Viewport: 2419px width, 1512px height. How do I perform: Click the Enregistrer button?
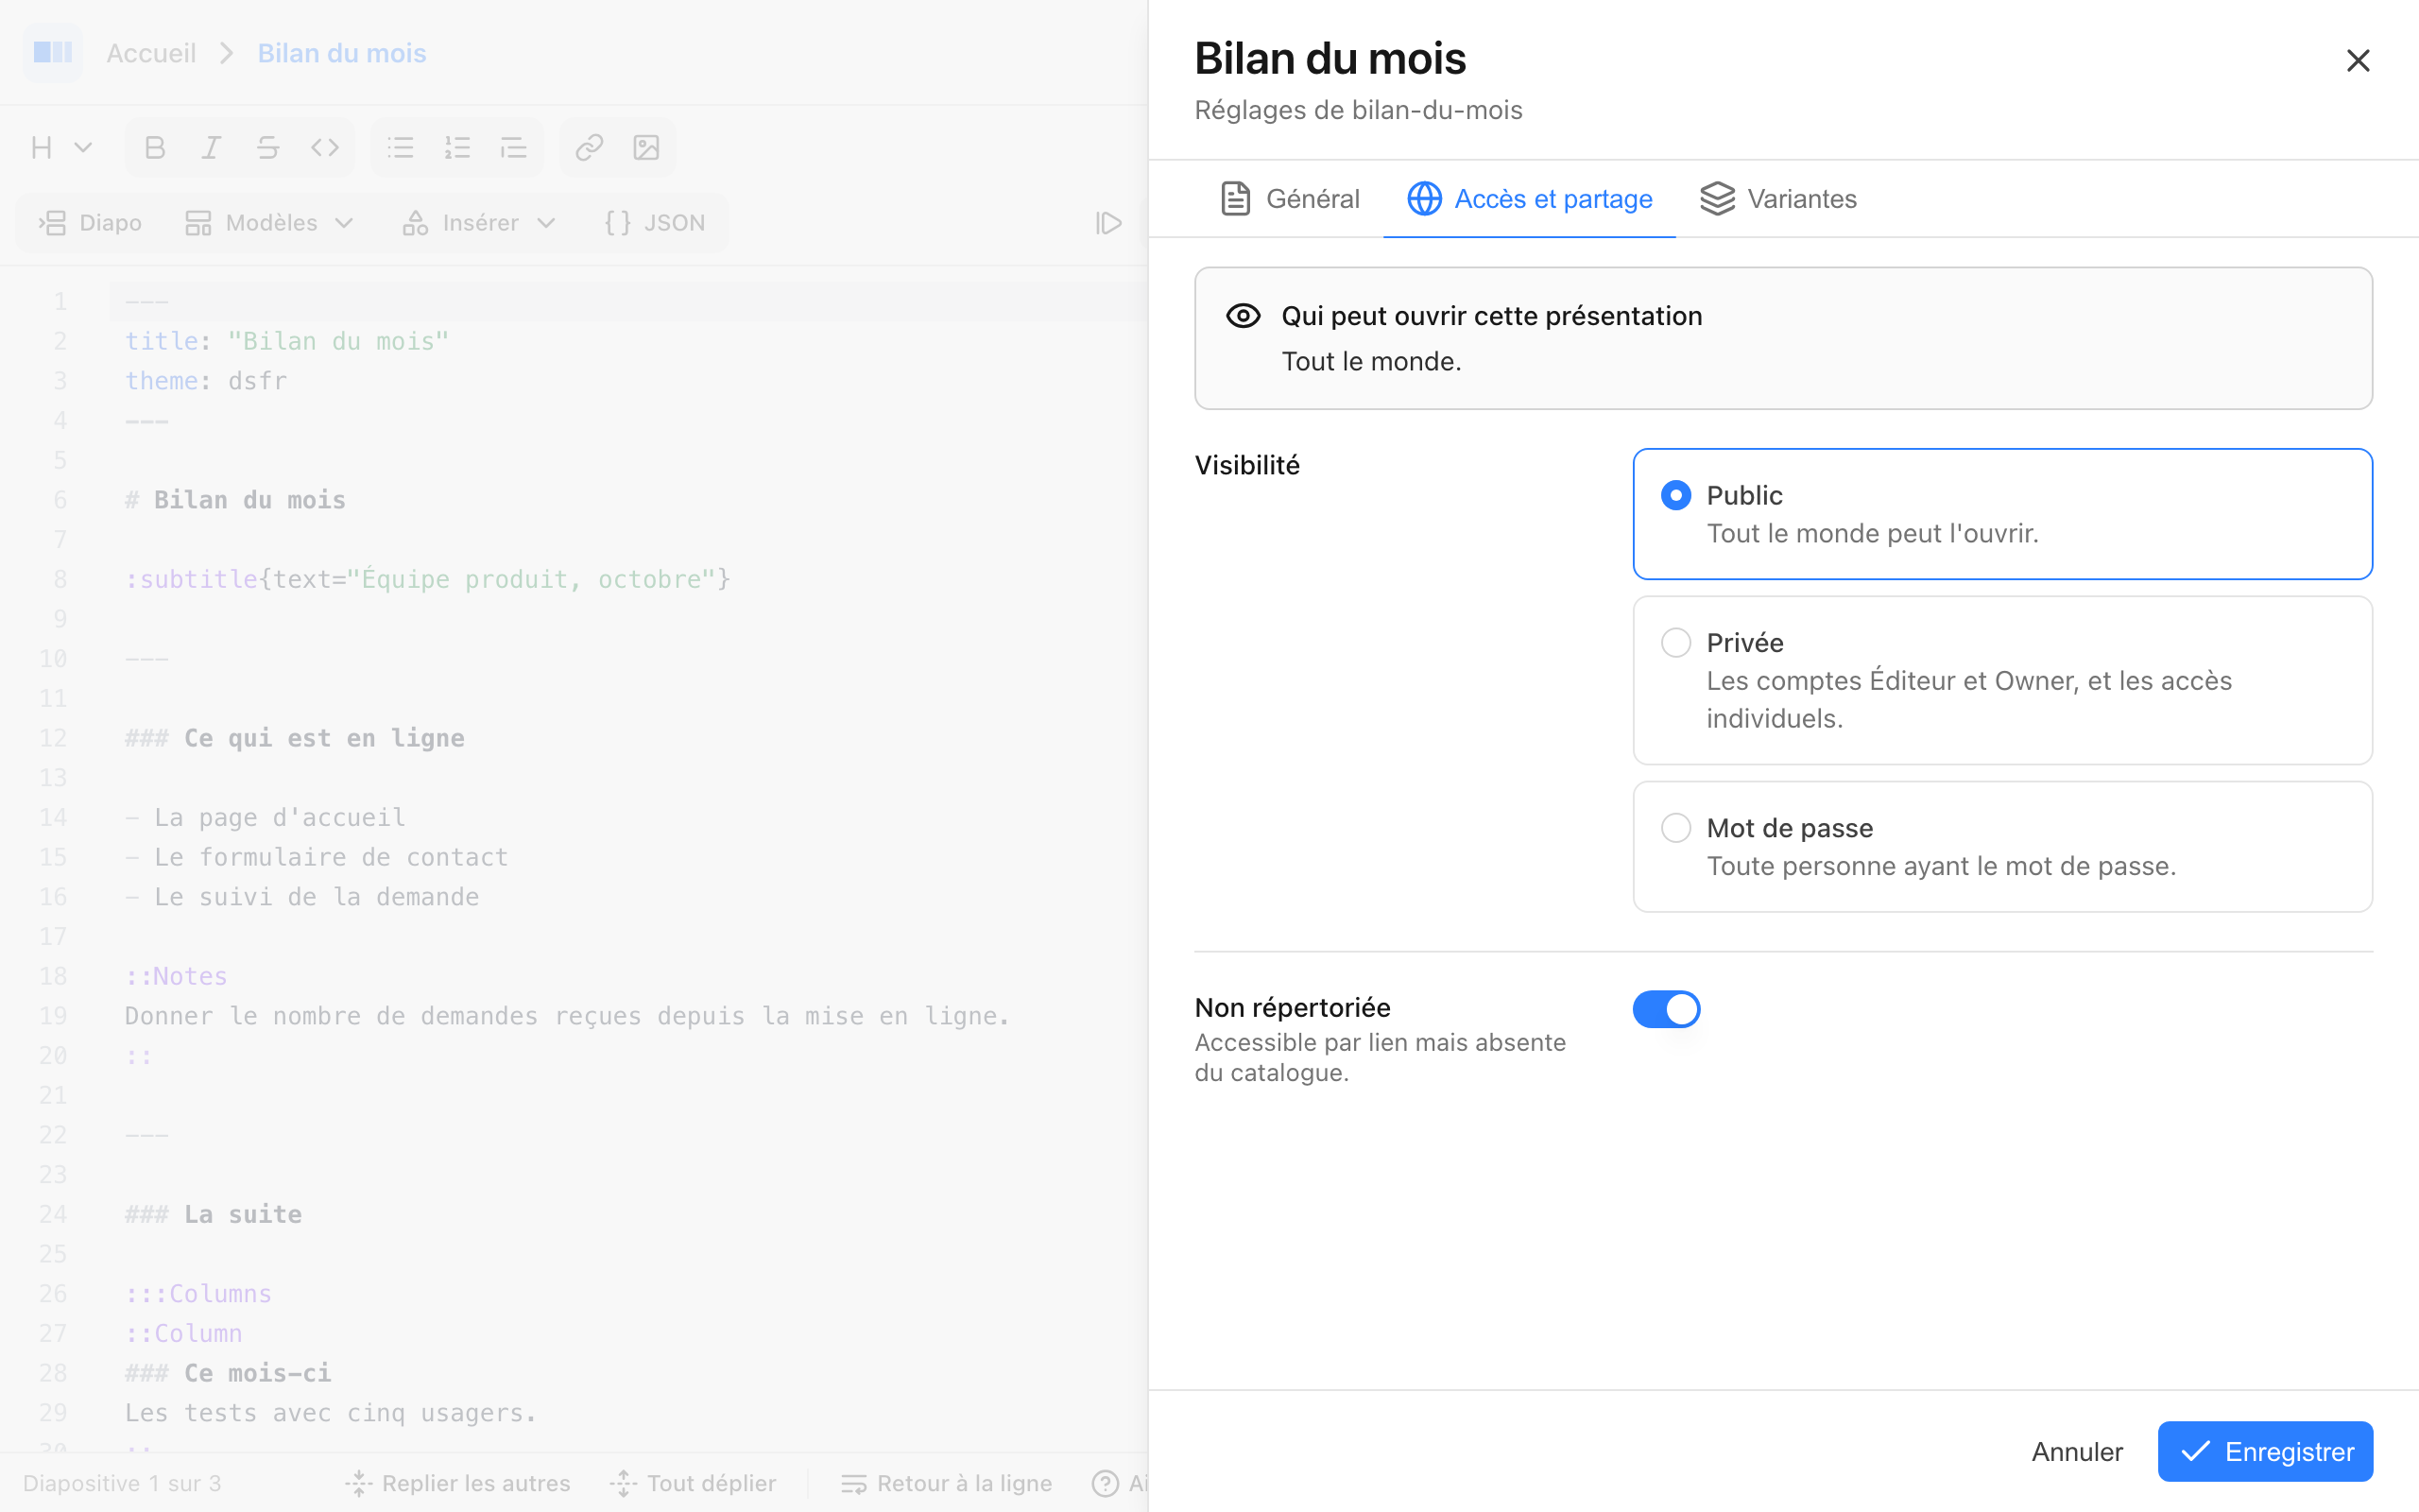click(x=2265, y=1451)
